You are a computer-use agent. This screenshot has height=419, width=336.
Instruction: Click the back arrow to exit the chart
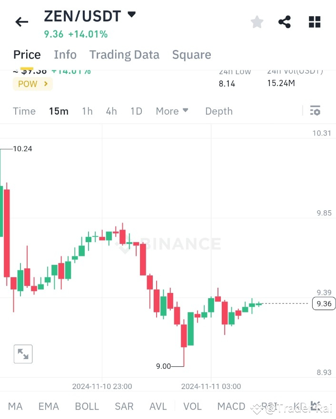(x=21, y=21)
